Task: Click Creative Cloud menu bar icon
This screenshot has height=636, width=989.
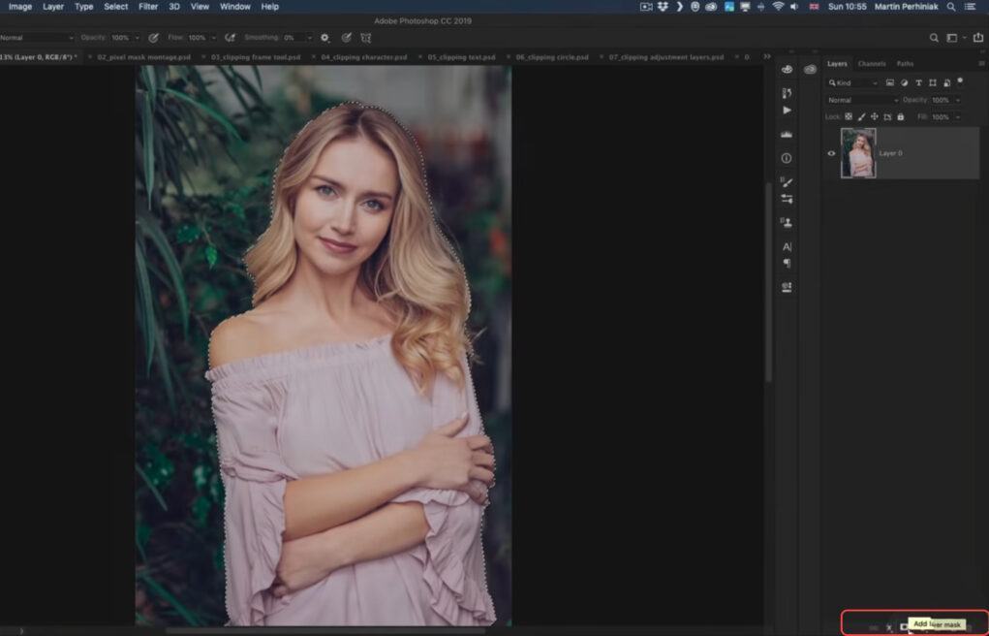Action: [711, 7]
